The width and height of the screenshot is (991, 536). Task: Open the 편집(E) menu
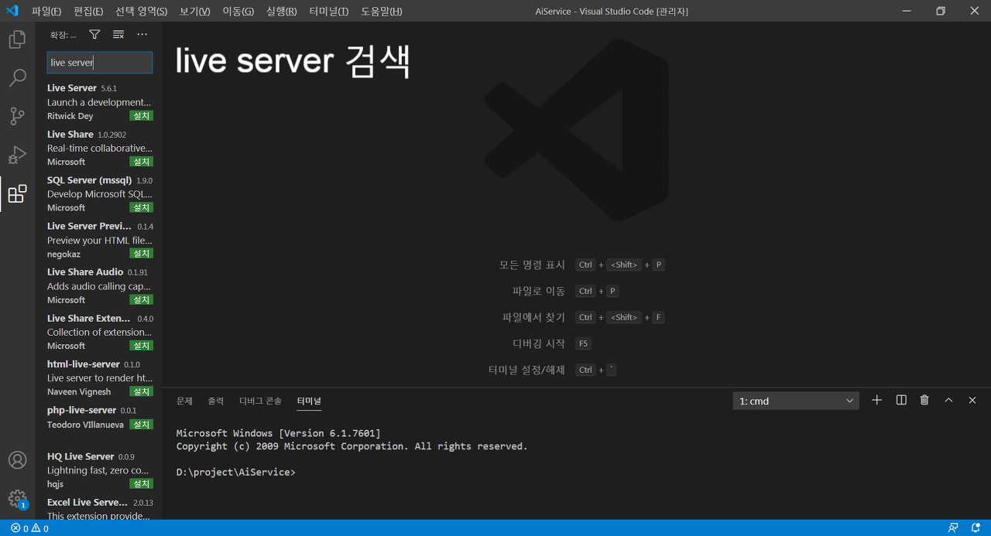(88, 12)
